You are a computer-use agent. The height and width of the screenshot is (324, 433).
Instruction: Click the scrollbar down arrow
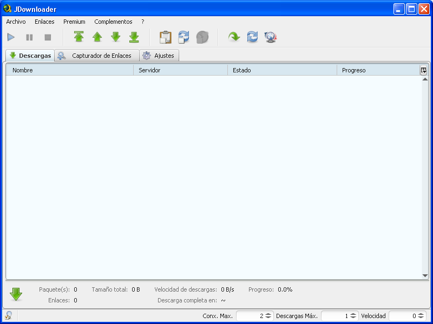425,275
